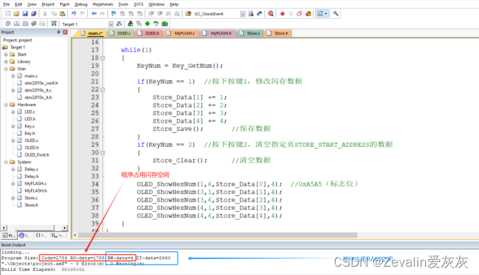The width and height of the screenshot is (479, 275).
Task: Switch to the Store.c editor tab
Action: tap(251, 33)
